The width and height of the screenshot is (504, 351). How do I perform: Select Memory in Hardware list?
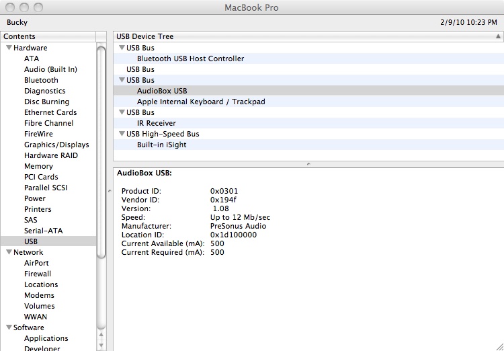click(x=38, y=166)
